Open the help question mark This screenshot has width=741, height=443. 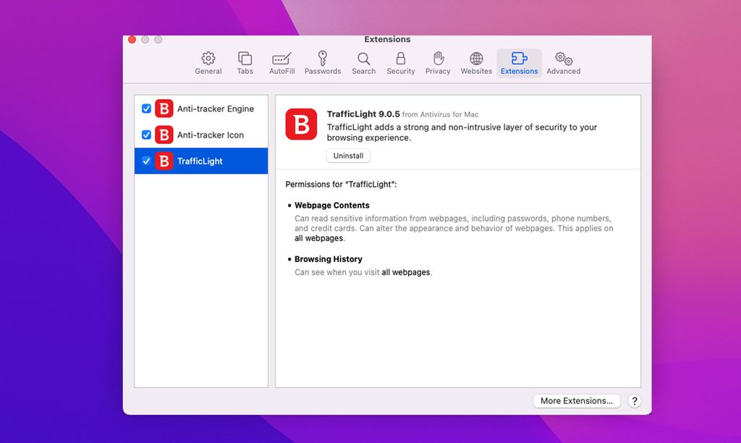pos(634,401)
